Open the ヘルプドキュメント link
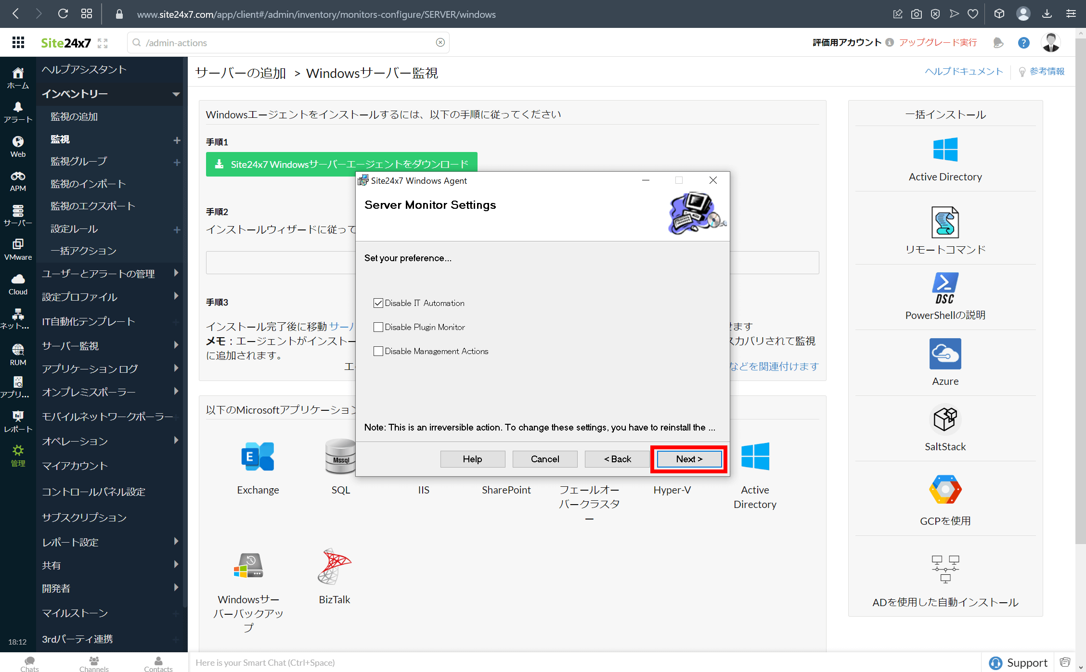 tap(964, 71)
